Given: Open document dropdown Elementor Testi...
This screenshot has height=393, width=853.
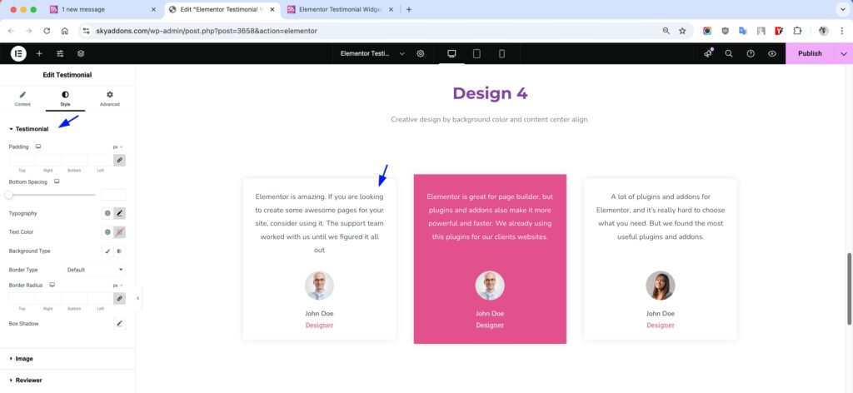Looking at the screenshot, I should coord(372,53).
